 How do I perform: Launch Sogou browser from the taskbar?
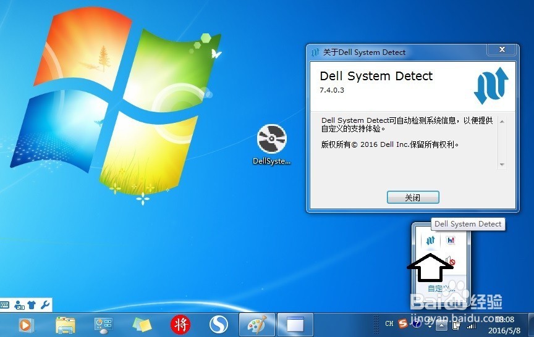pyautogui.click(x=218, y=325)
